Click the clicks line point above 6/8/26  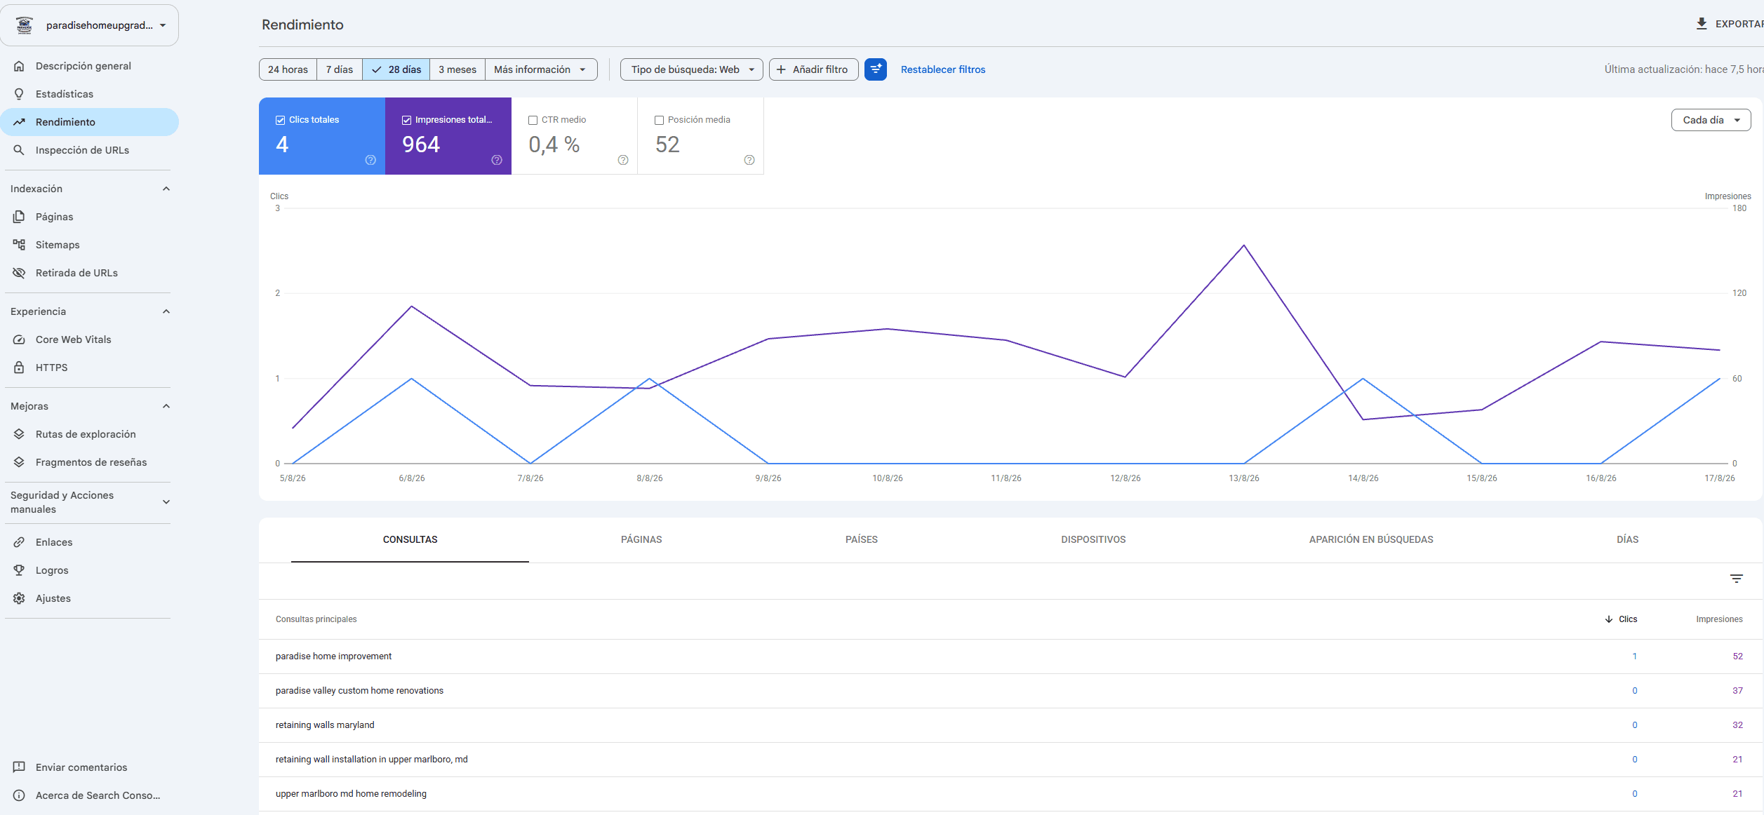[412, 379]
